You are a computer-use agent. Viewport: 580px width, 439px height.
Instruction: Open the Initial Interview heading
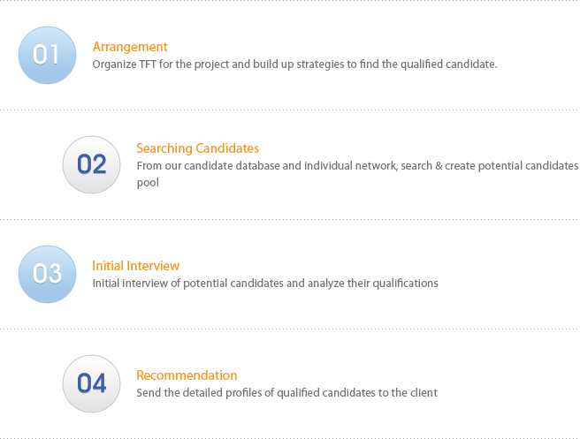(136, 266)
